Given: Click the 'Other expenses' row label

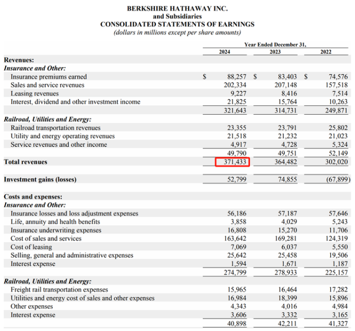Looking at the screenshot, I should [32, 307].
